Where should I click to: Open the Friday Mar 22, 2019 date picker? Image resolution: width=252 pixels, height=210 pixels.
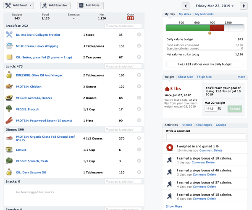coord(215,6)
